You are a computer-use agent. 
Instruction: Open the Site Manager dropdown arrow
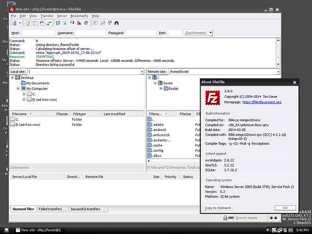(20, 23)
